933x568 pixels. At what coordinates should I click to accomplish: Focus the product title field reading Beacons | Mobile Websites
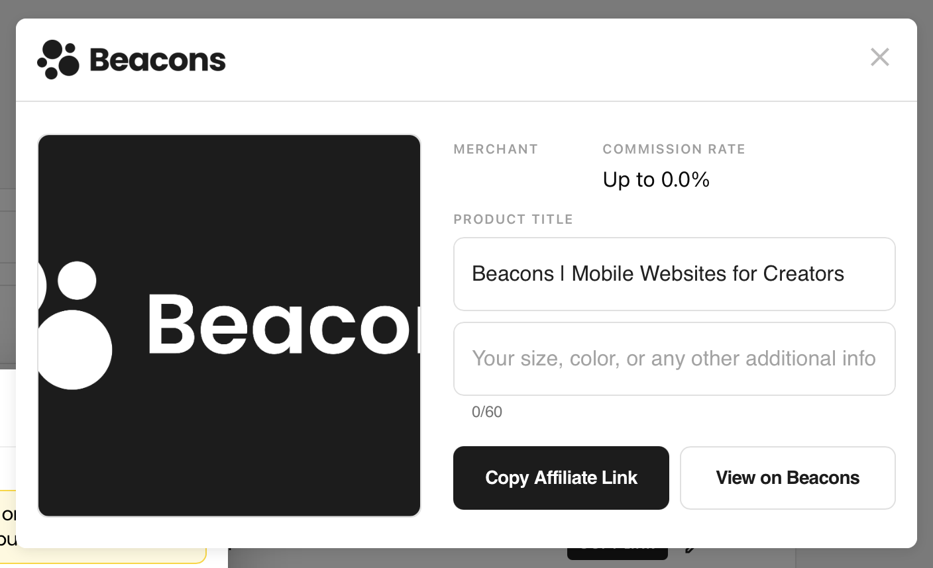(674, 274)
